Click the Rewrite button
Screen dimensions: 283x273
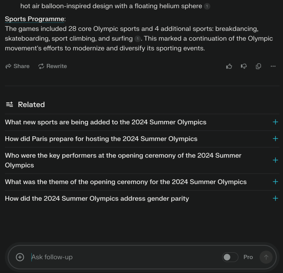click(52, 66)
